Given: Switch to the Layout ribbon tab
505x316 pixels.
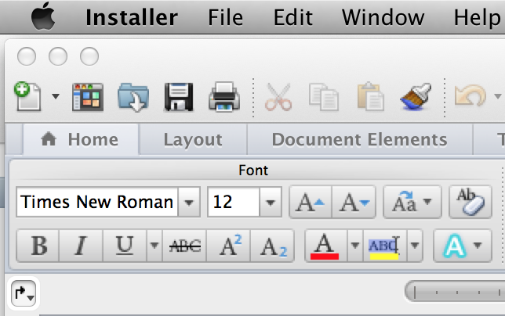Looking at the screenshot, I should point(193,140).
